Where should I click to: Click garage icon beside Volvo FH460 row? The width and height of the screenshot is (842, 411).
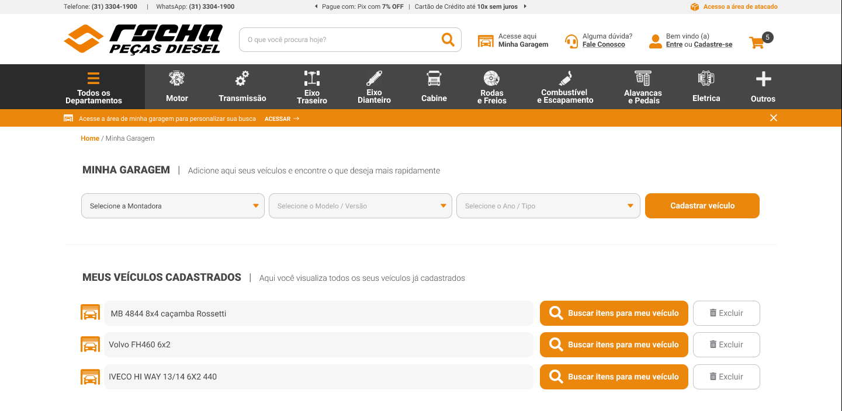tap(90, 344)
